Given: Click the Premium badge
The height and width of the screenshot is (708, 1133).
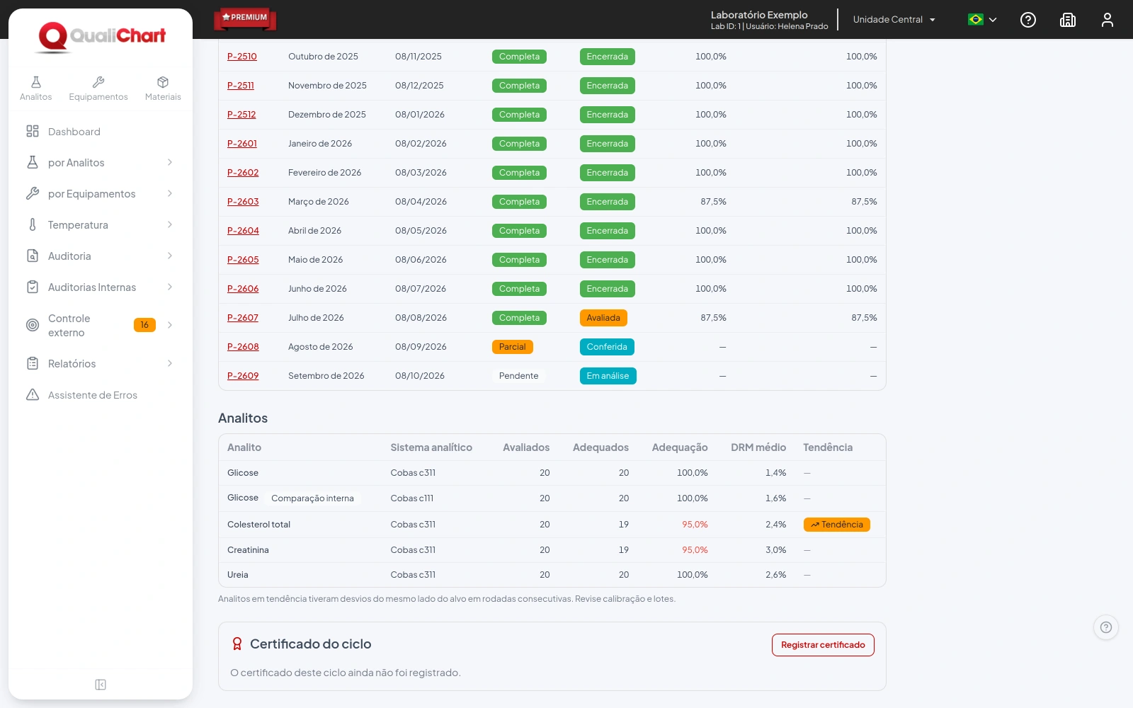Looking at the screenshot, I should pyautogui.click(x=245, y=18).
